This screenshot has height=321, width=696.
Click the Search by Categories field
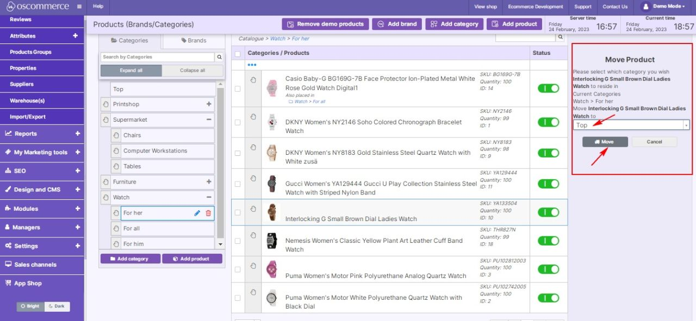tap(158, 57)
